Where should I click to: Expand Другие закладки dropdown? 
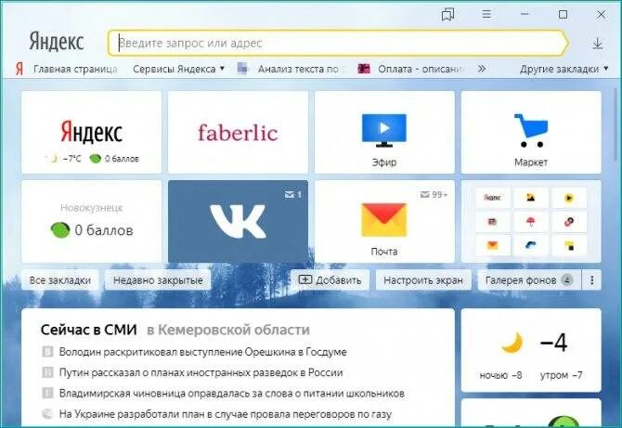click(564, 69)
